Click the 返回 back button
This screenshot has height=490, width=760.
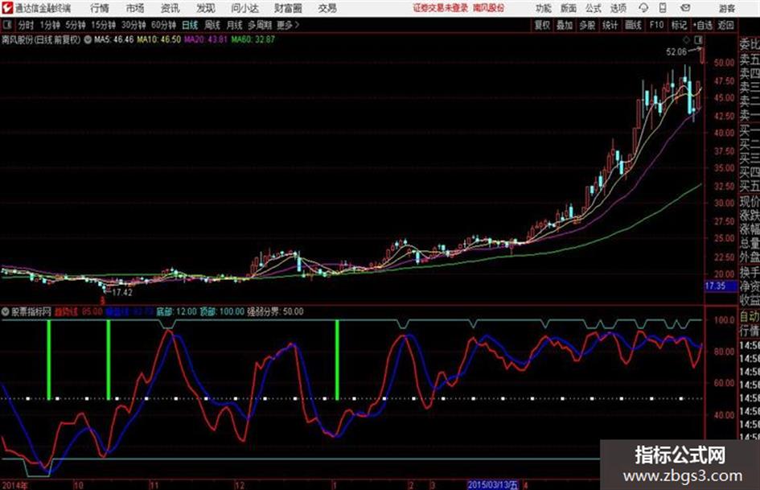click(x=725, y=25)
